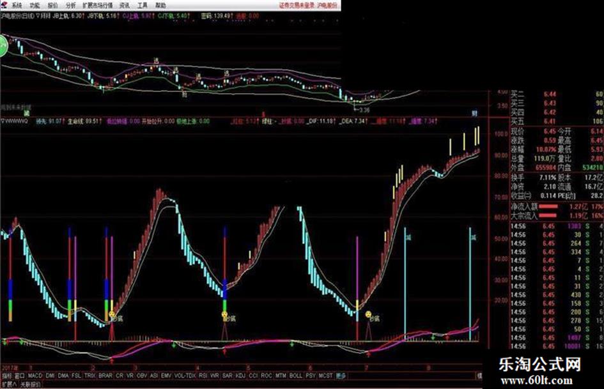Switch to the DMA indicator tab

[x=63, y=375]
